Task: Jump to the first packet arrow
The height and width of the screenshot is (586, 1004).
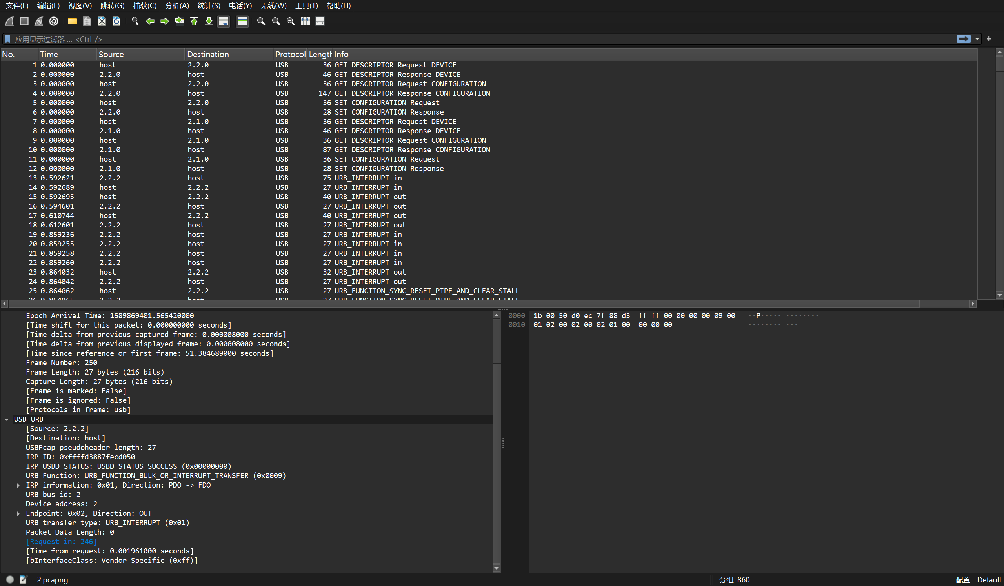Action: [194, 21]
